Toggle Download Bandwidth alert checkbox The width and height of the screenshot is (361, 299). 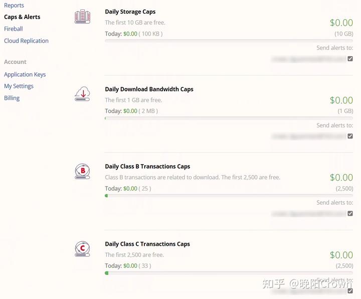tap(350, 136)
